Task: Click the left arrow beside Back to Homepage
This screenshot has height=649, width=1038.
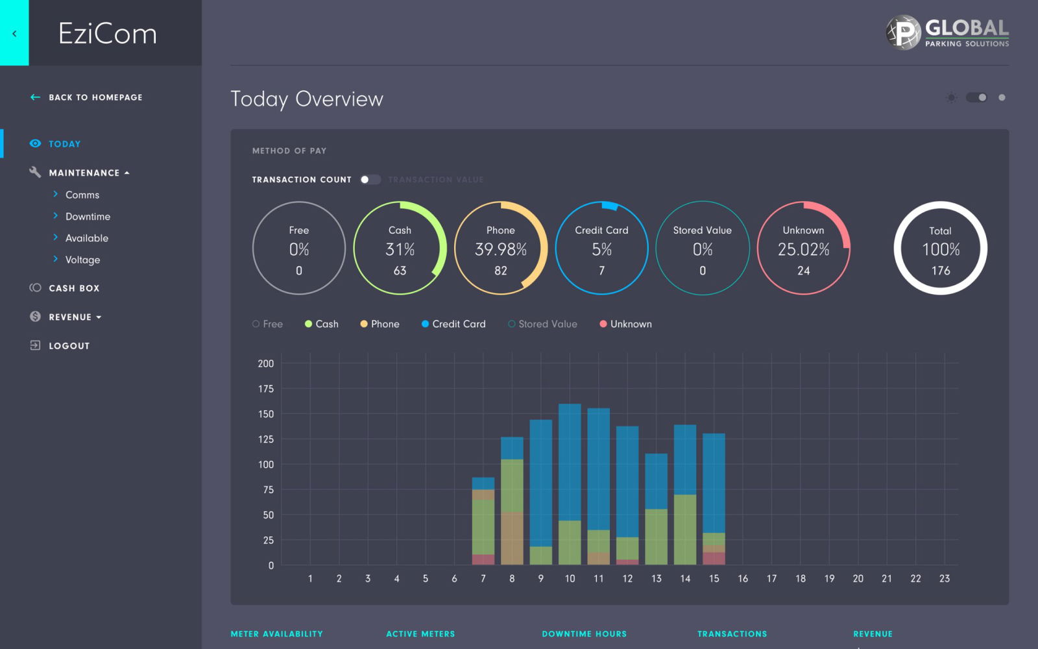Action: [35, 97]
